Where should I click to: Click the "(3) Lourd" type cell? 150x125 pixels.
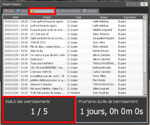point(72,30)
